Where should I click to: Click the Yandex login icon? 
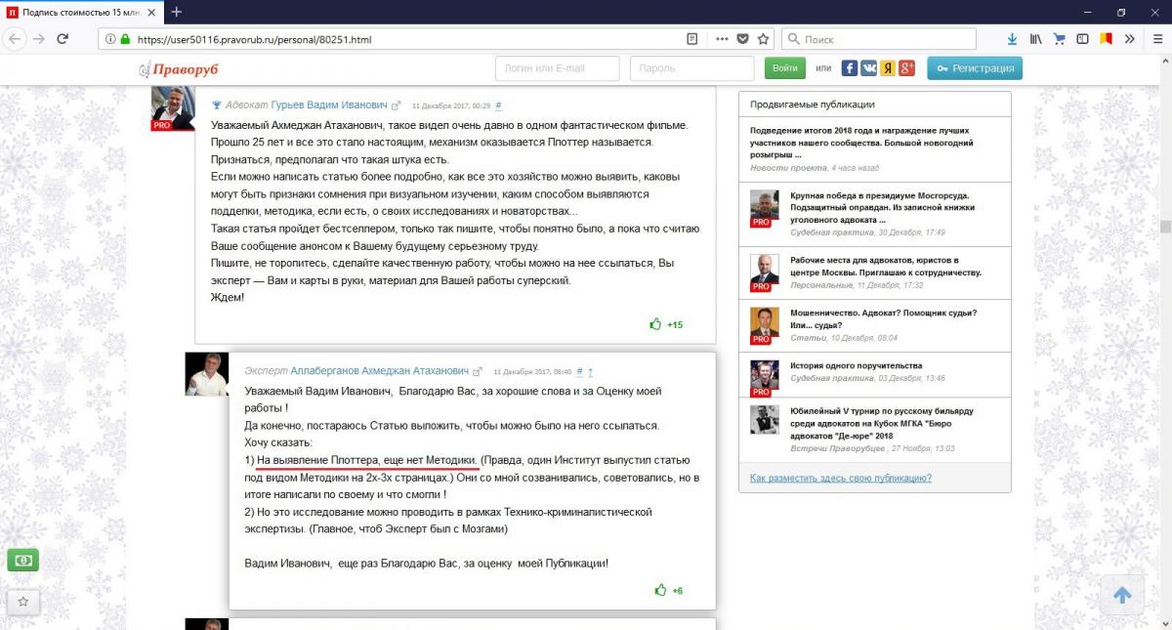[x=888, y=68]
